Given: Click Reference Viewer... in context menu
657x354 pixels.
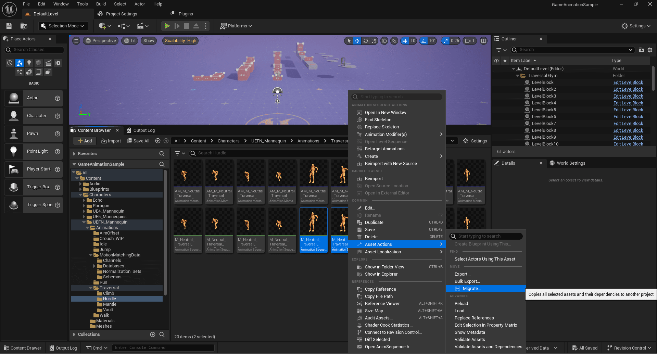Looking at the screenshot, I should point(397,304).
